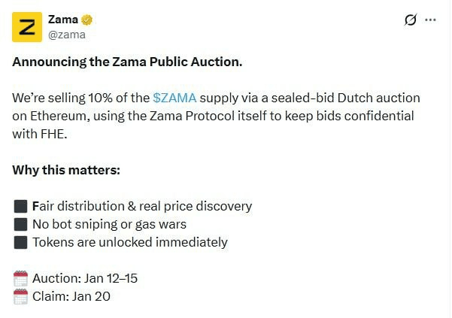Open the Zama display name link
452x318 pixels.
(62, 20)
